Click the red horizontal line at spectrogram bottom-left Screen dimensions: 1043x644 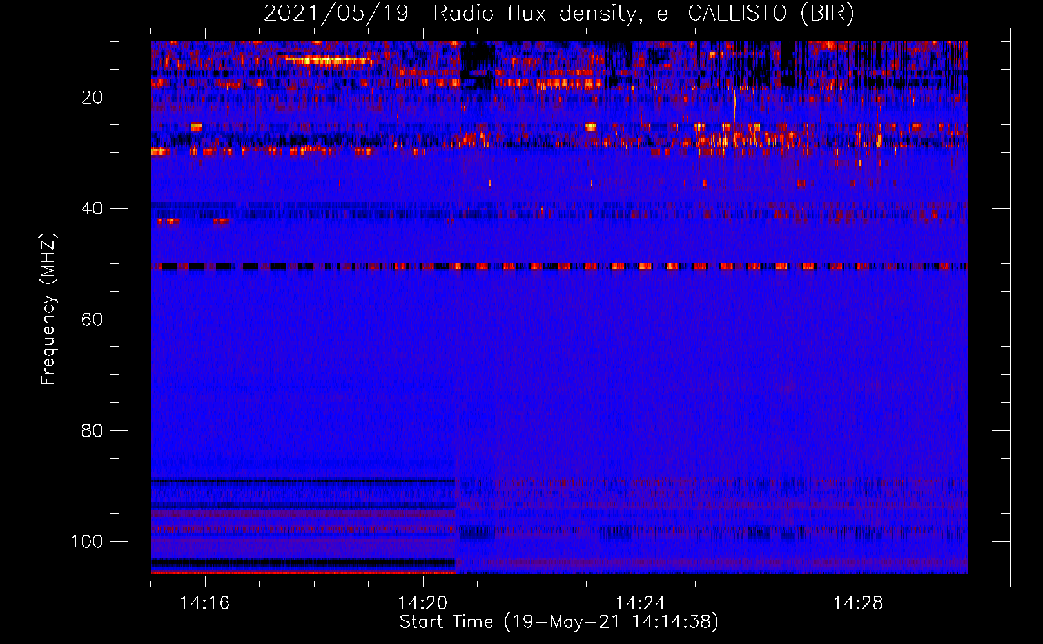[x=304, y=572]
